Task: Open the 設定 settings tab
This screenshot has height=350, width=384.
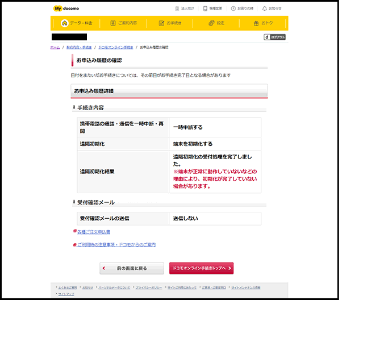Action: (x=216, y=23)
